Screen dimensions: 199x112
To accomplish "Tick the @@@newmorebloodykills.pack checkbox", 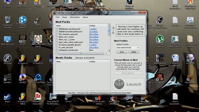I will tap(57, 32).
